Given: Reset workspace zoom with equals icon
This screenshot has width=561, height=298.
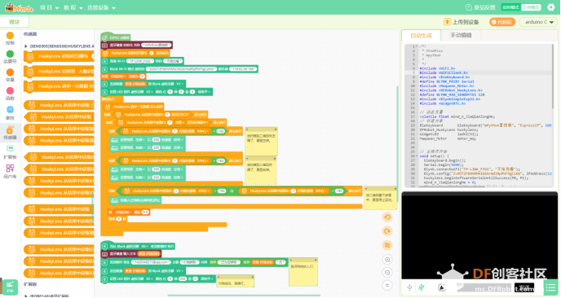Looking at the screenshot, I should (x=387, y=285).
